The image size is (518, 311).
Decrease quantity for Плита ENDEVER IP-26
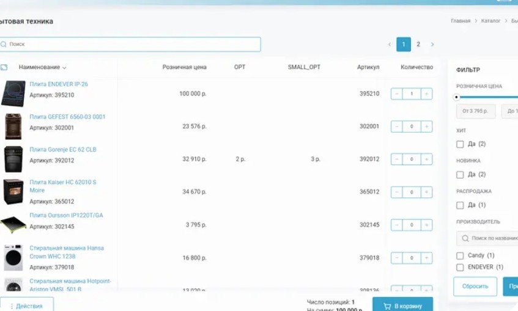(397, 93)
